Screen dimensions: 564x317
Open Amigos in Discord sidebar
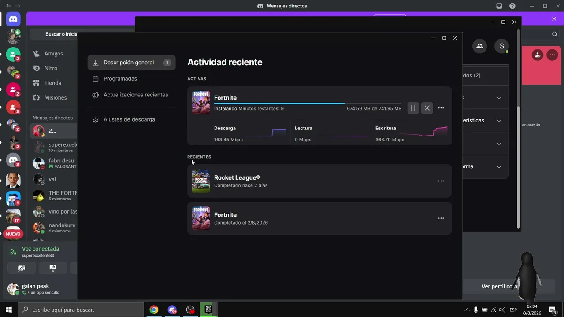pos(53,54)
